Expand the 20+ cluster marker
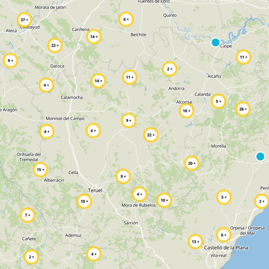 192,163
